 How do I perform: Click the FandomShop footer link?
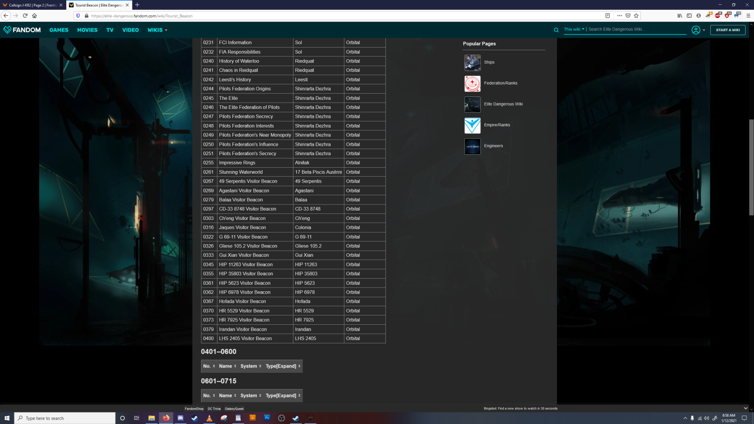pyautogui.click(x=194, y=409)
